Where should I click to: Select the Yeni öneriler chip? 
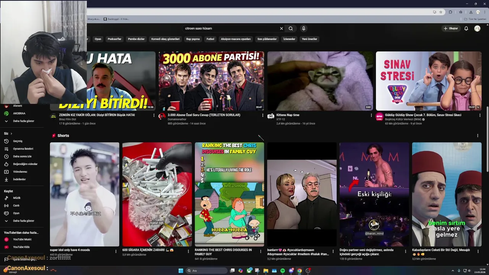[309, 39]
